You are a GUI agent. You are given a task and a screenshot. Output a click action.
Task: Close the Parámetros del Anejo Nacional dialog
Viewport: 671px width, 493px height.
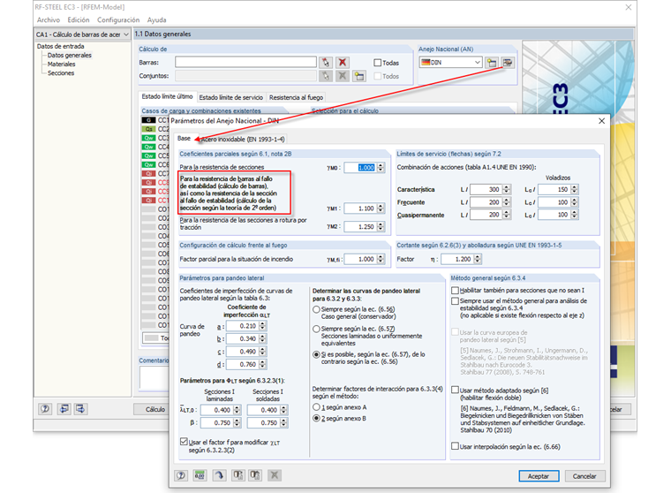pos(601,121)
